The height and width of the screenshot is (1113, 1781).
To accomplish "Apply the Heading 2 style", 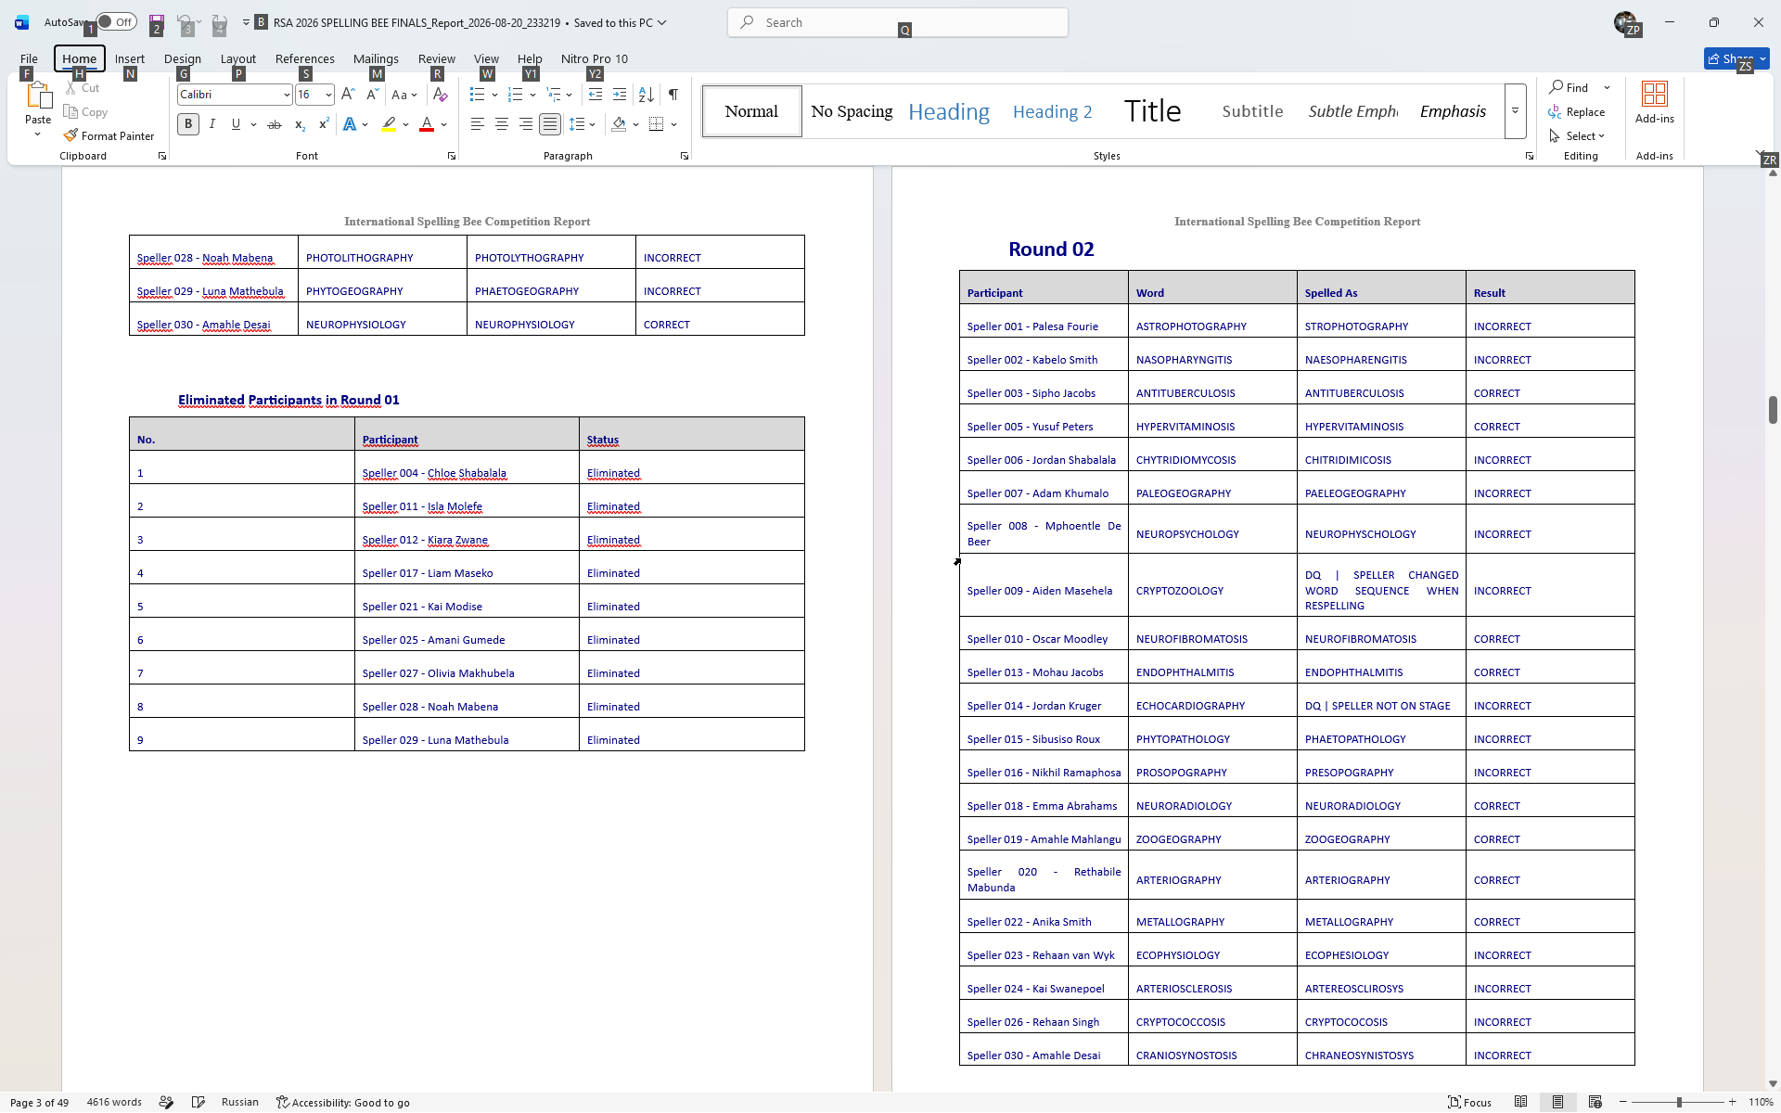I will 1053,111.
